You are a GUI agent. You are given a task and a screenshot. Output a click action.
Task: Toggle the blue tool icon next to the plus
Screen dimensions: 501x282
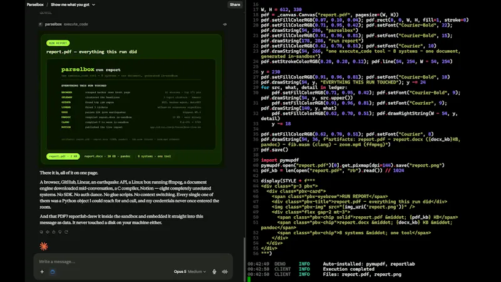(53, 272)
